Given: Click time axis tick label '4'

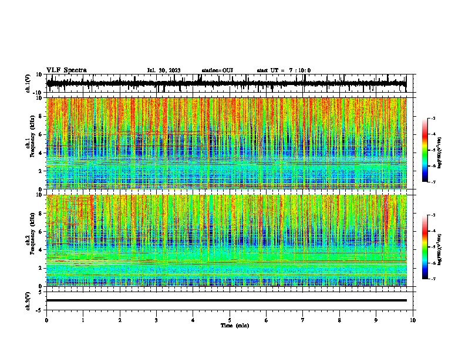Looking at the screenshot, I should [x=193, y=320].
